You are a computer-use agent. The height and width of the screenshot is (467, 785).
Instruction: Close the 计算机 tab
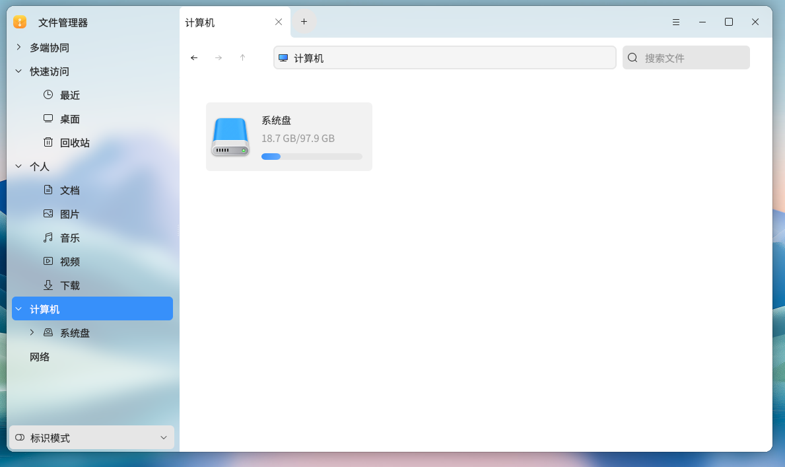279,22
